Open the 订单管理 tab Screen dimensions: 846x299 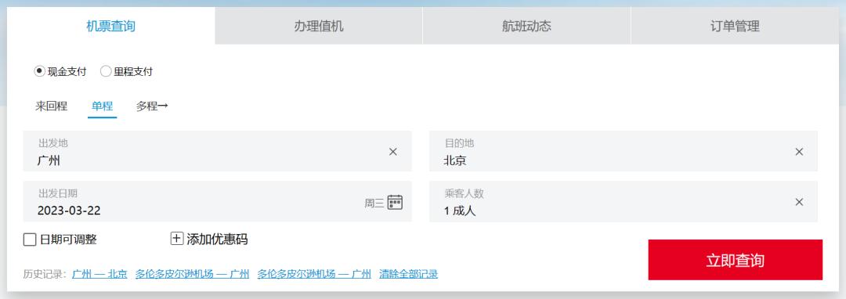pos(735,26)
